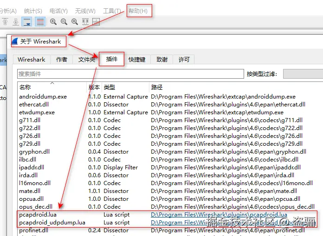
Task: Click the Wireshark fin icon in About title
Action: point(15,41)
